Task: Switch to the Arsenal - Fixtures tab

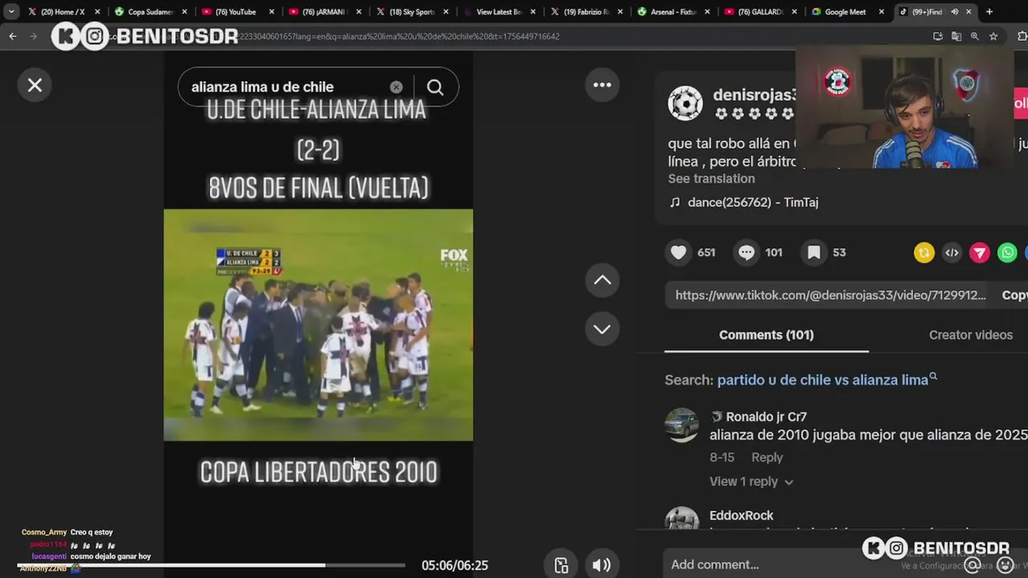Action: [x=672, y=12]
